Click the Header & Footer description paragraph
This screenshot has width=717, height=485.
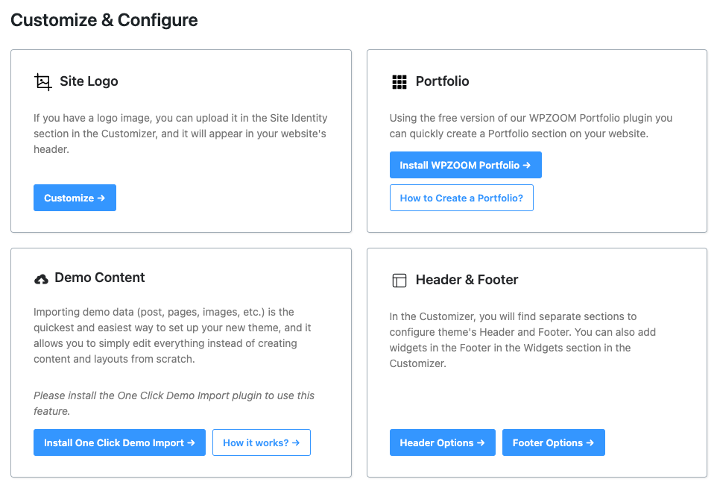click(x=522, y=339)
